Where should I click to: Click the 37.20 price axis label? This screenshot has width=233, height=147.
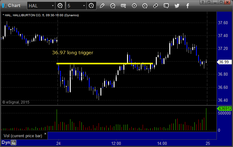point(223,48)
